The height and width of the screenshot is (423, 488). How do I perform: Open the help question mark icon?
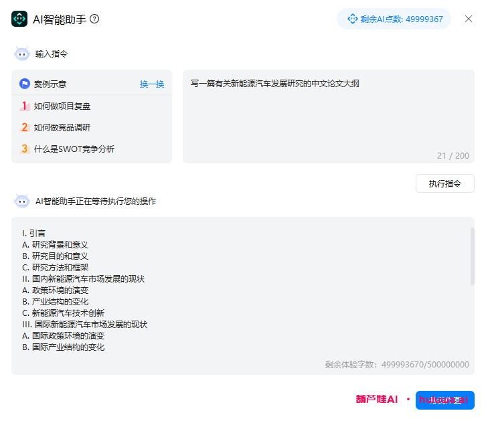pos(94,19)
